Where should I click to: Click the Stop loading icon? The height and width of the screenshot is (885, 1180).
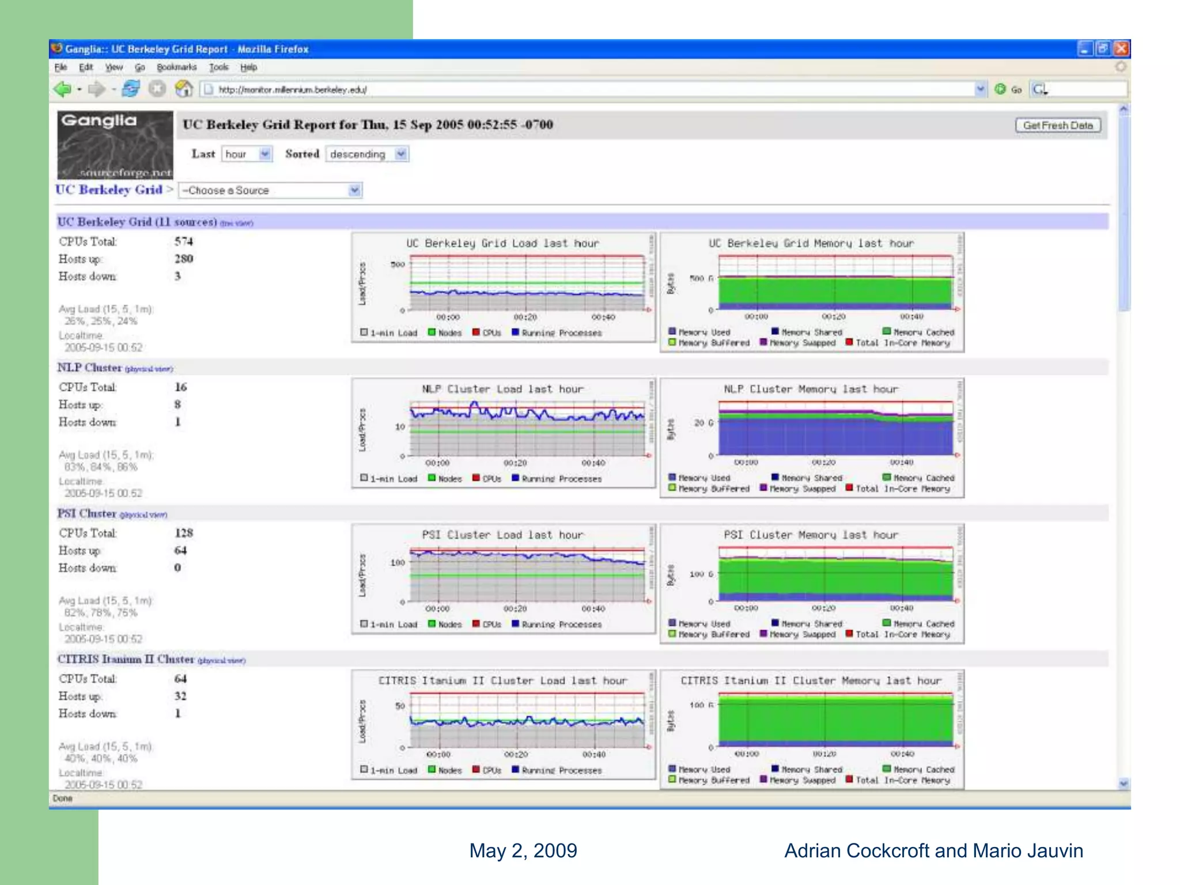157,89
